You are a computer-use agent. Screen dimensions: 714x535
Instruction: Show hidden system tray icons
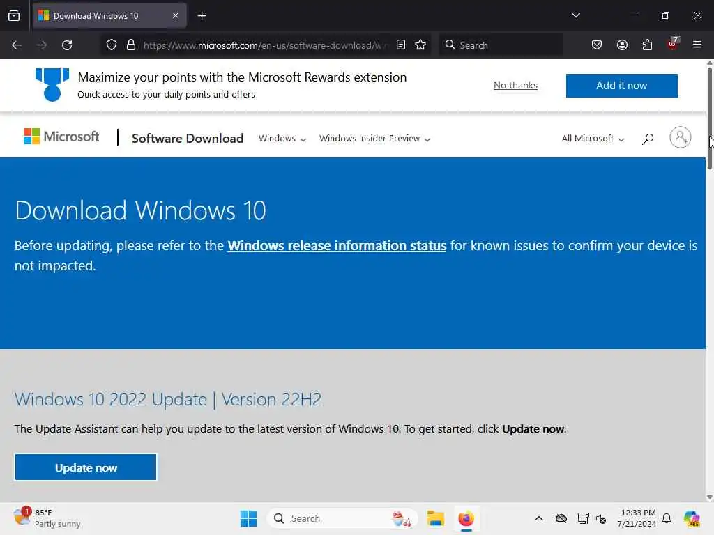tap(539, 518)
